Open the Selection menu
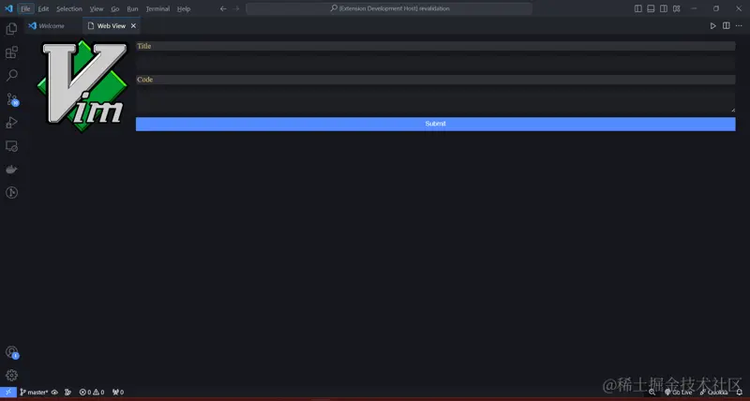This screenshot has width=750, height=401. tap(69, 8)
